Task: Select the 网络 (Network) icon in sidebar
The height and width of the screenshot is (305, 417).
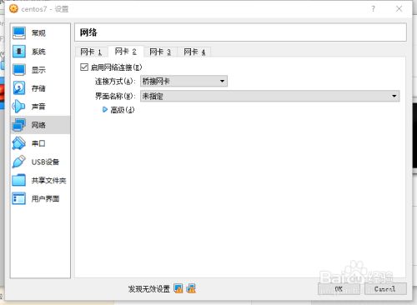Action: 19,125
